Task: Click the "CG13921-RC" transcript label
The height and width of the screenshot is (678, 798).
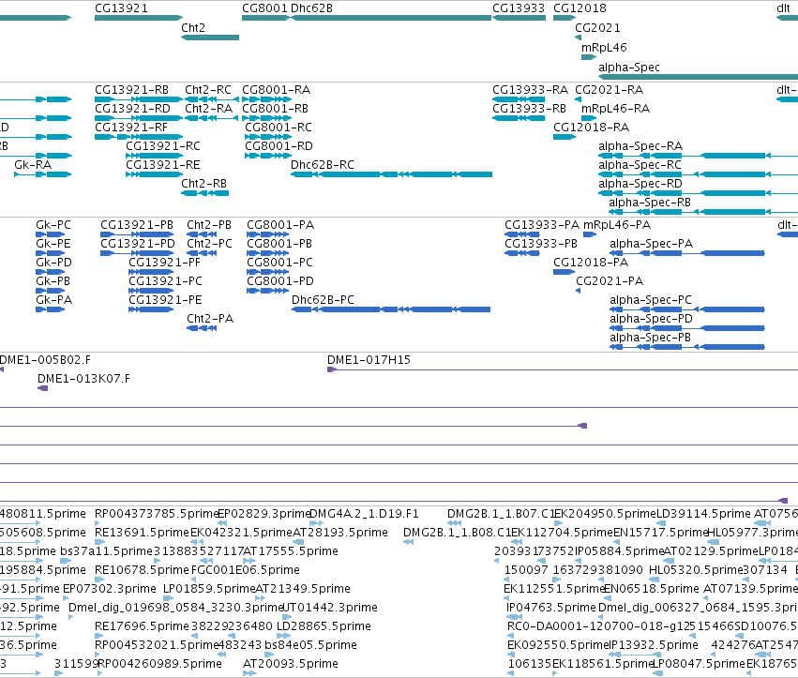Action: [163, 146]
